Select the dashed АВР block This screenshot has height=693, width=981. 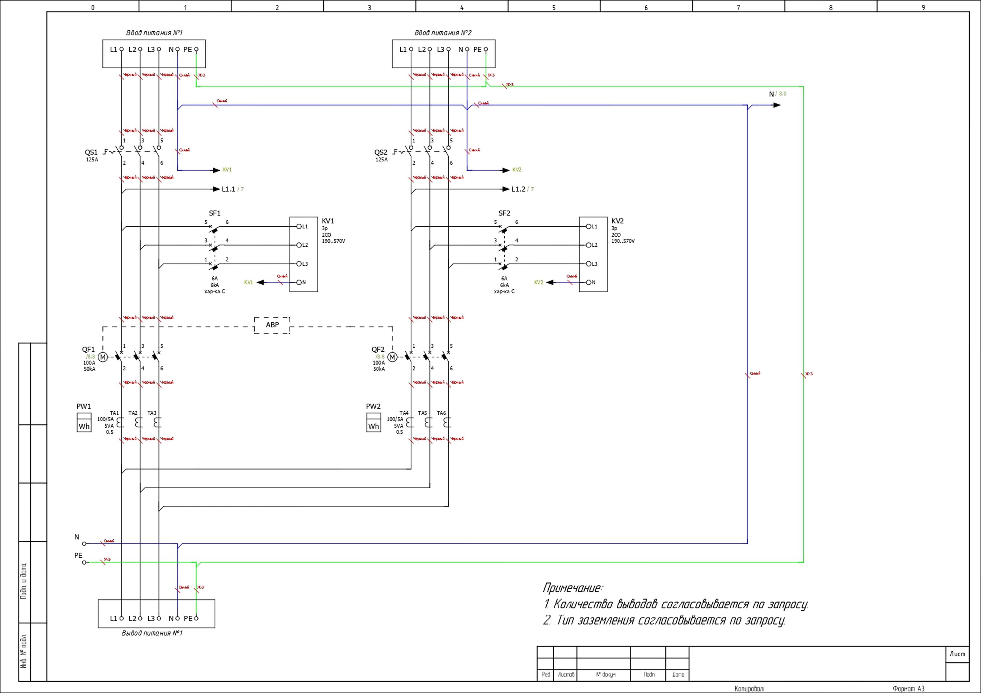(272, 325)
